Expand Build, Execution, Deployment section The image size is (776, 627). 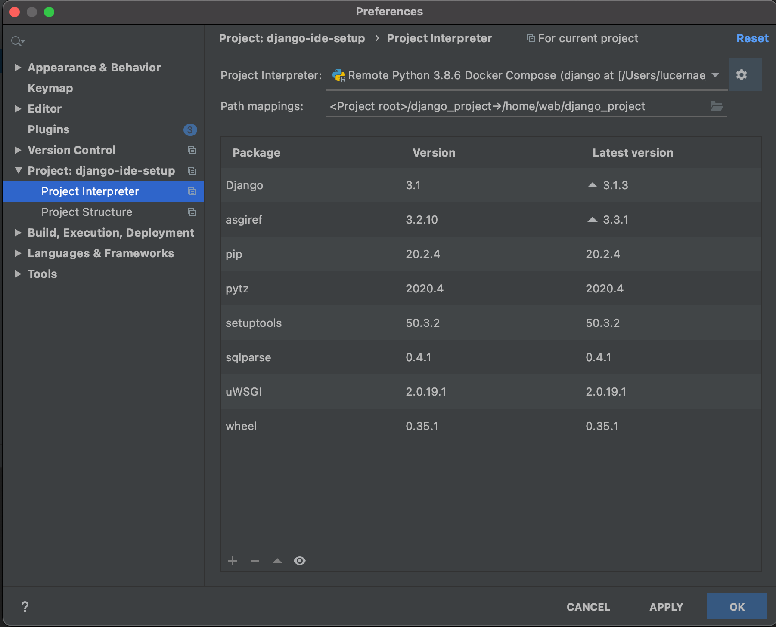pyautogui.click(x=18, y=233)
